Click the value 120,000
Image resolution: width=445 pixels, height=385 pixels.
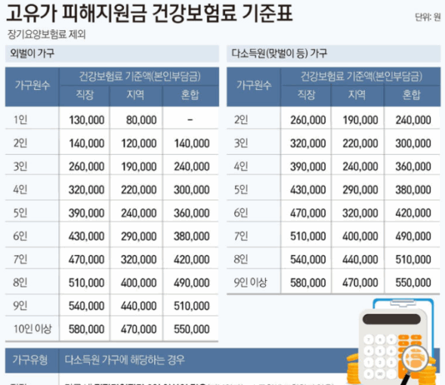coord(139,143)
